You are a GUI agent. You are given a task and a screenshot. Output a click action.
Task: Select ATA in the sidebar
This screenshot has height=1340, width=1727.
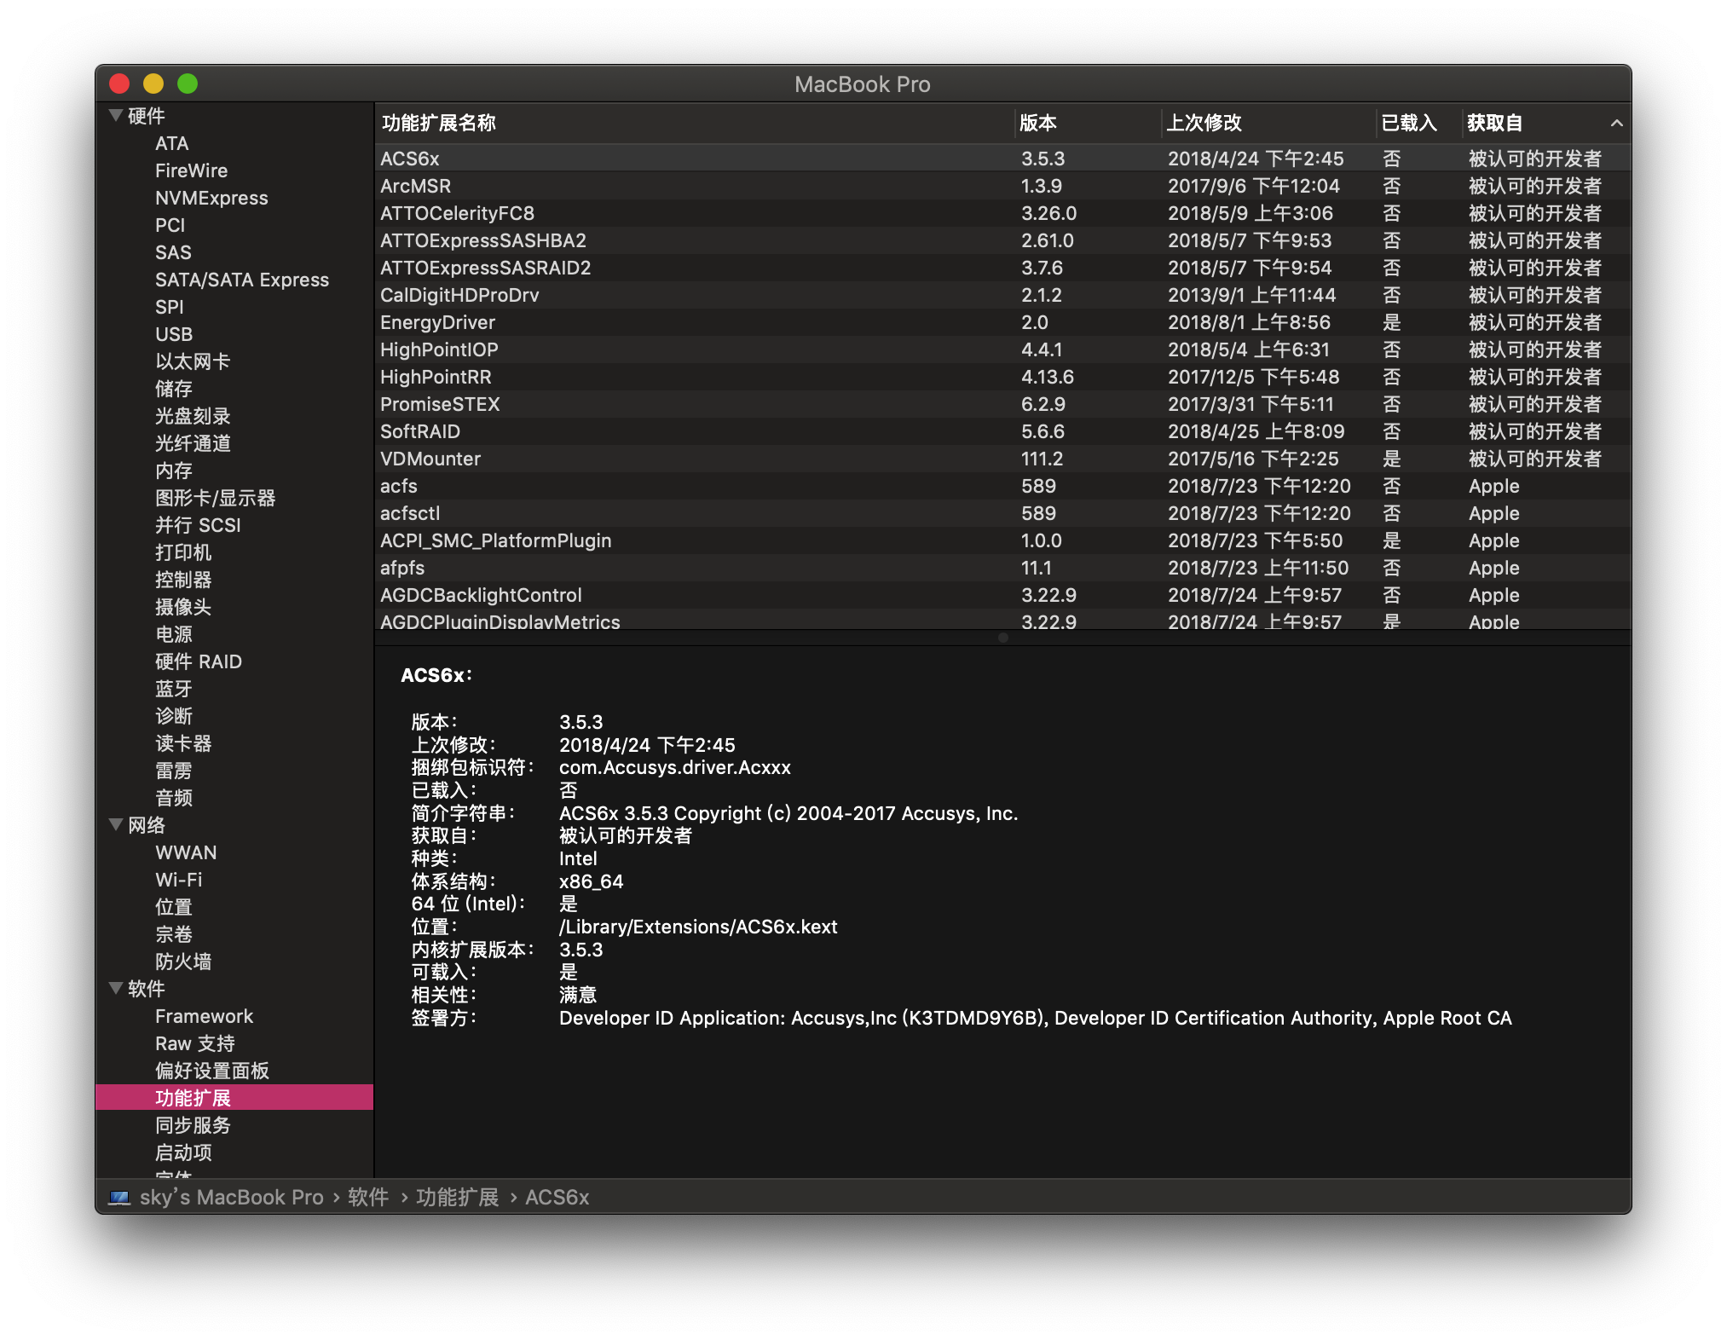coord(171,143)
